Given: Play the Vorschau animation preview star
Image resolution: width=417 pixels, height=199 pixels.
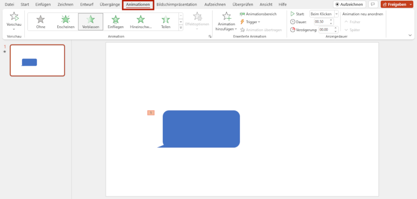Looking at the screenshot, I should click(14, 17).
